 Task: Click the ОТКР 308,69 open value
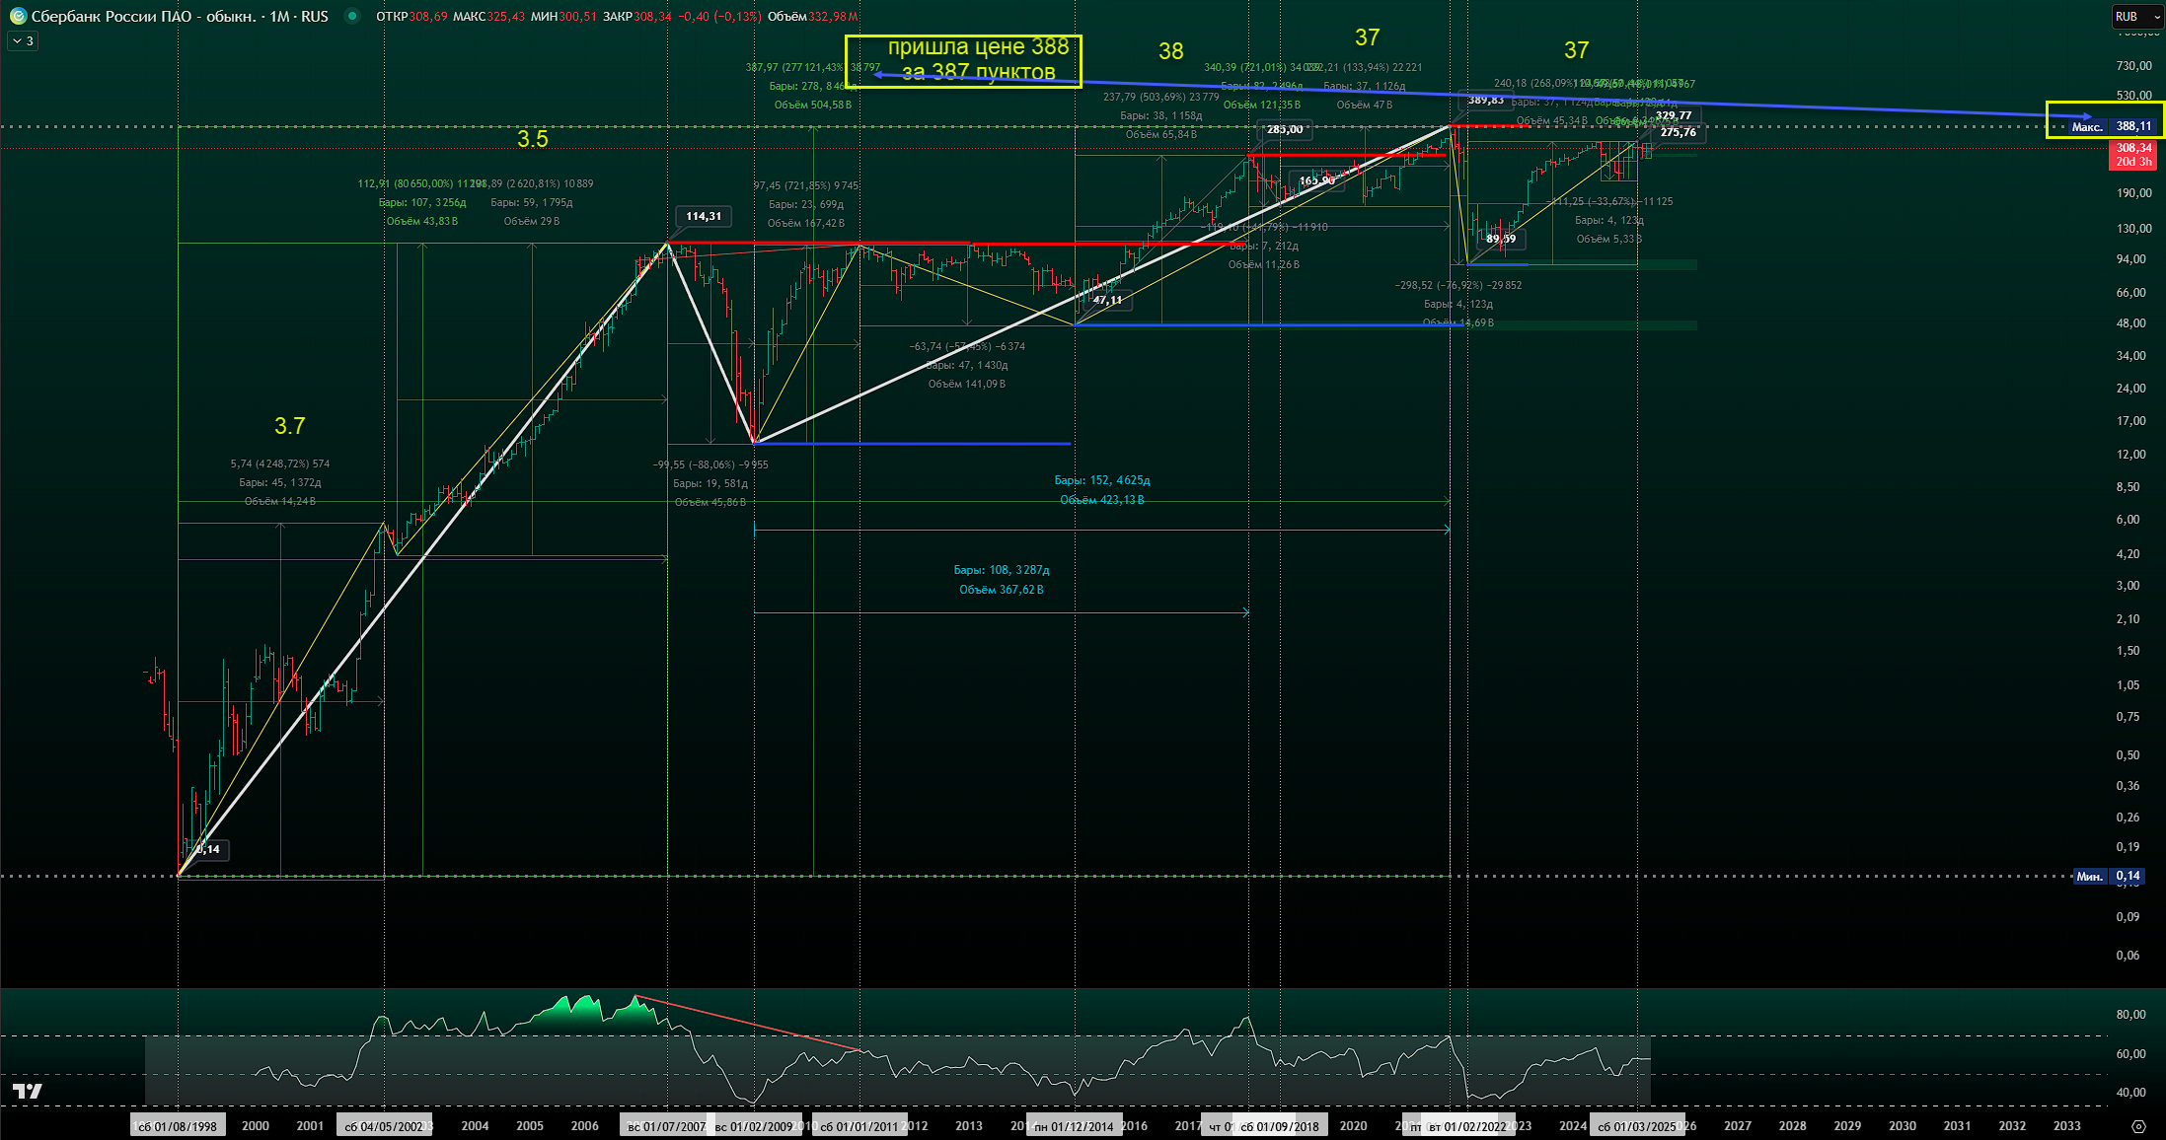coord(411,17)
